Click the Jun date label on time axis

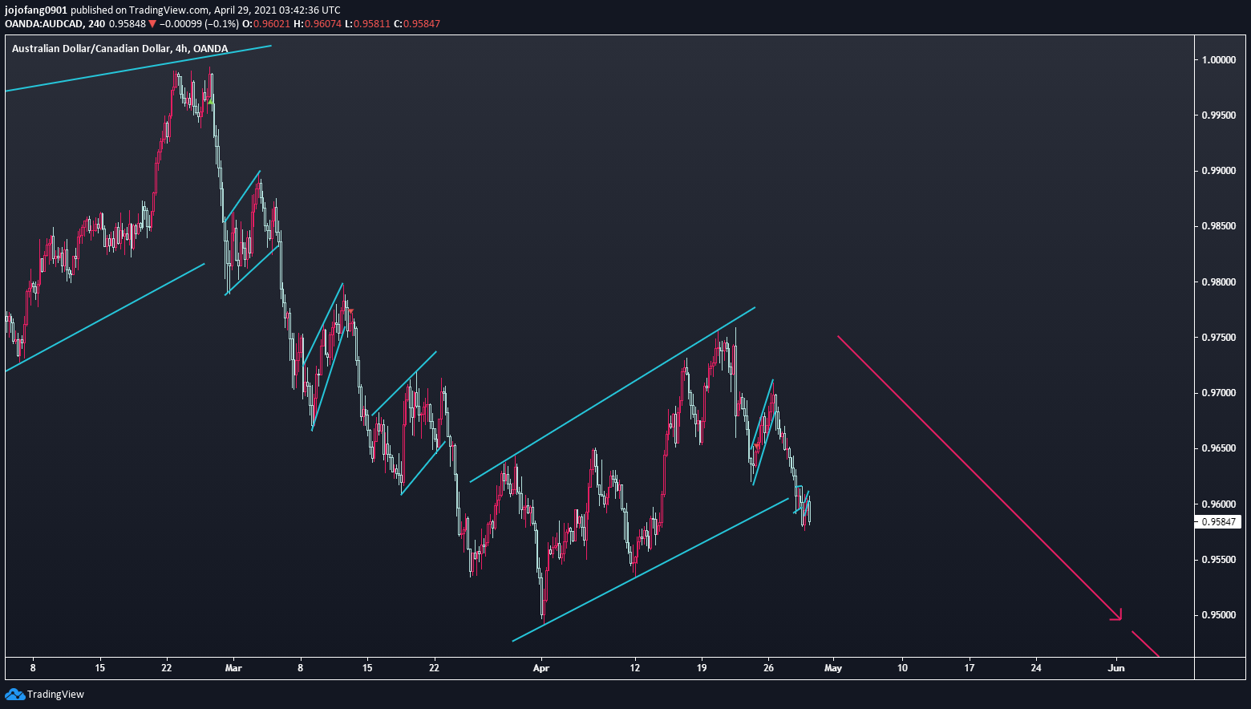pyautogui.click(x=1116, y=667)
